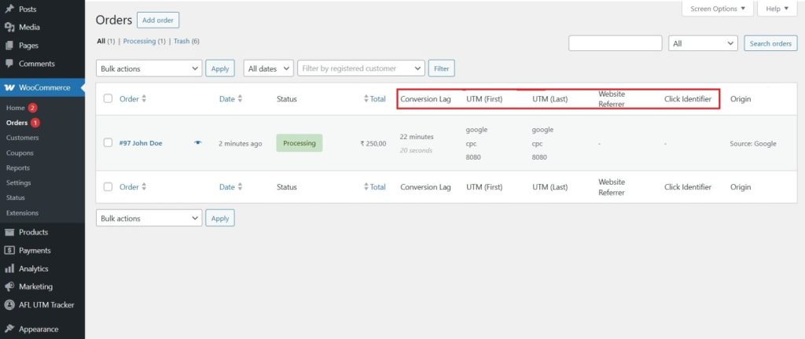Image resolution: width=805 pixels, height=339 pixels.
Task: Tick the select-all checkbox in top header
Action: click(108, 98)
